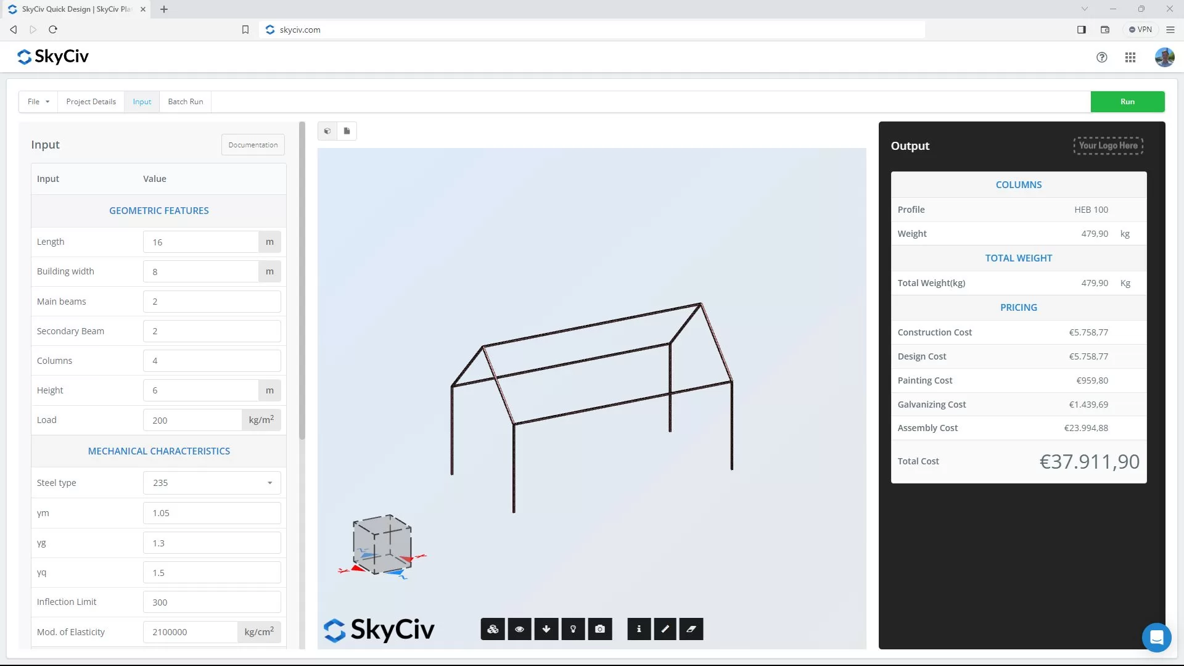Select the Input tab
The height and width of the screenshot is (666, 1184).
142,102
